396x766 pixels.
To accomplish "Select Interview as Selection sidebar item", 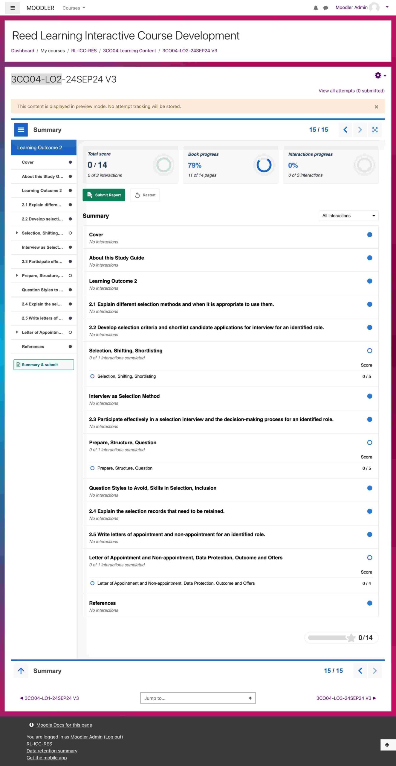I will point(44,247).
